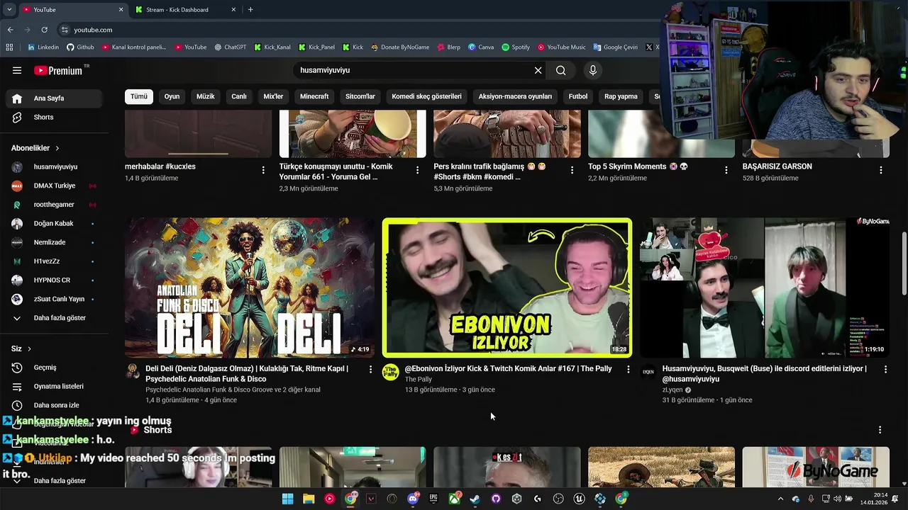Viewport: 908px width, 510px height.
Task: Open Epic Games Launcher from taskbar
Action: click(x=433, y=499)
